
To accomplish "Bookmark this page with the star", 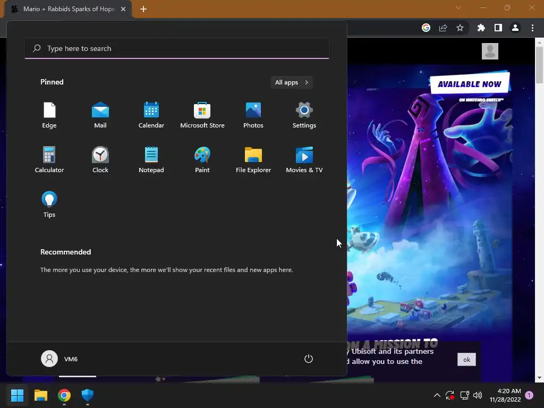I will coord(460,28).
